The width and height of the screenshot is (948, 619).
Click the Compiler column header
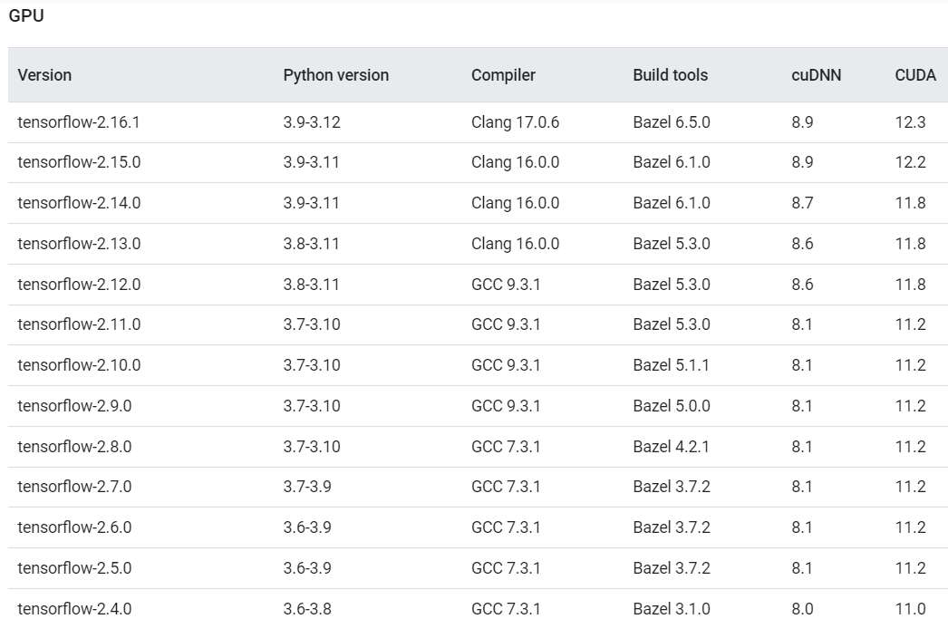click(503, 75)
